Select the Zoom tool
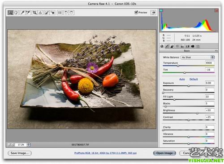This screenshot has width=224, height=164. [10, 13]
